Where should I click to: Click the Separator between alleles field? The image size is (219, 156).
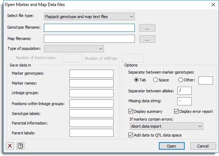pos(184,91)
